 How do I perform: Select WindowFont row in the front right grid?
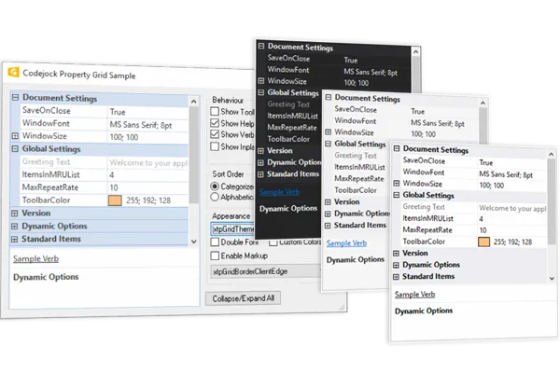coord(475,173)
